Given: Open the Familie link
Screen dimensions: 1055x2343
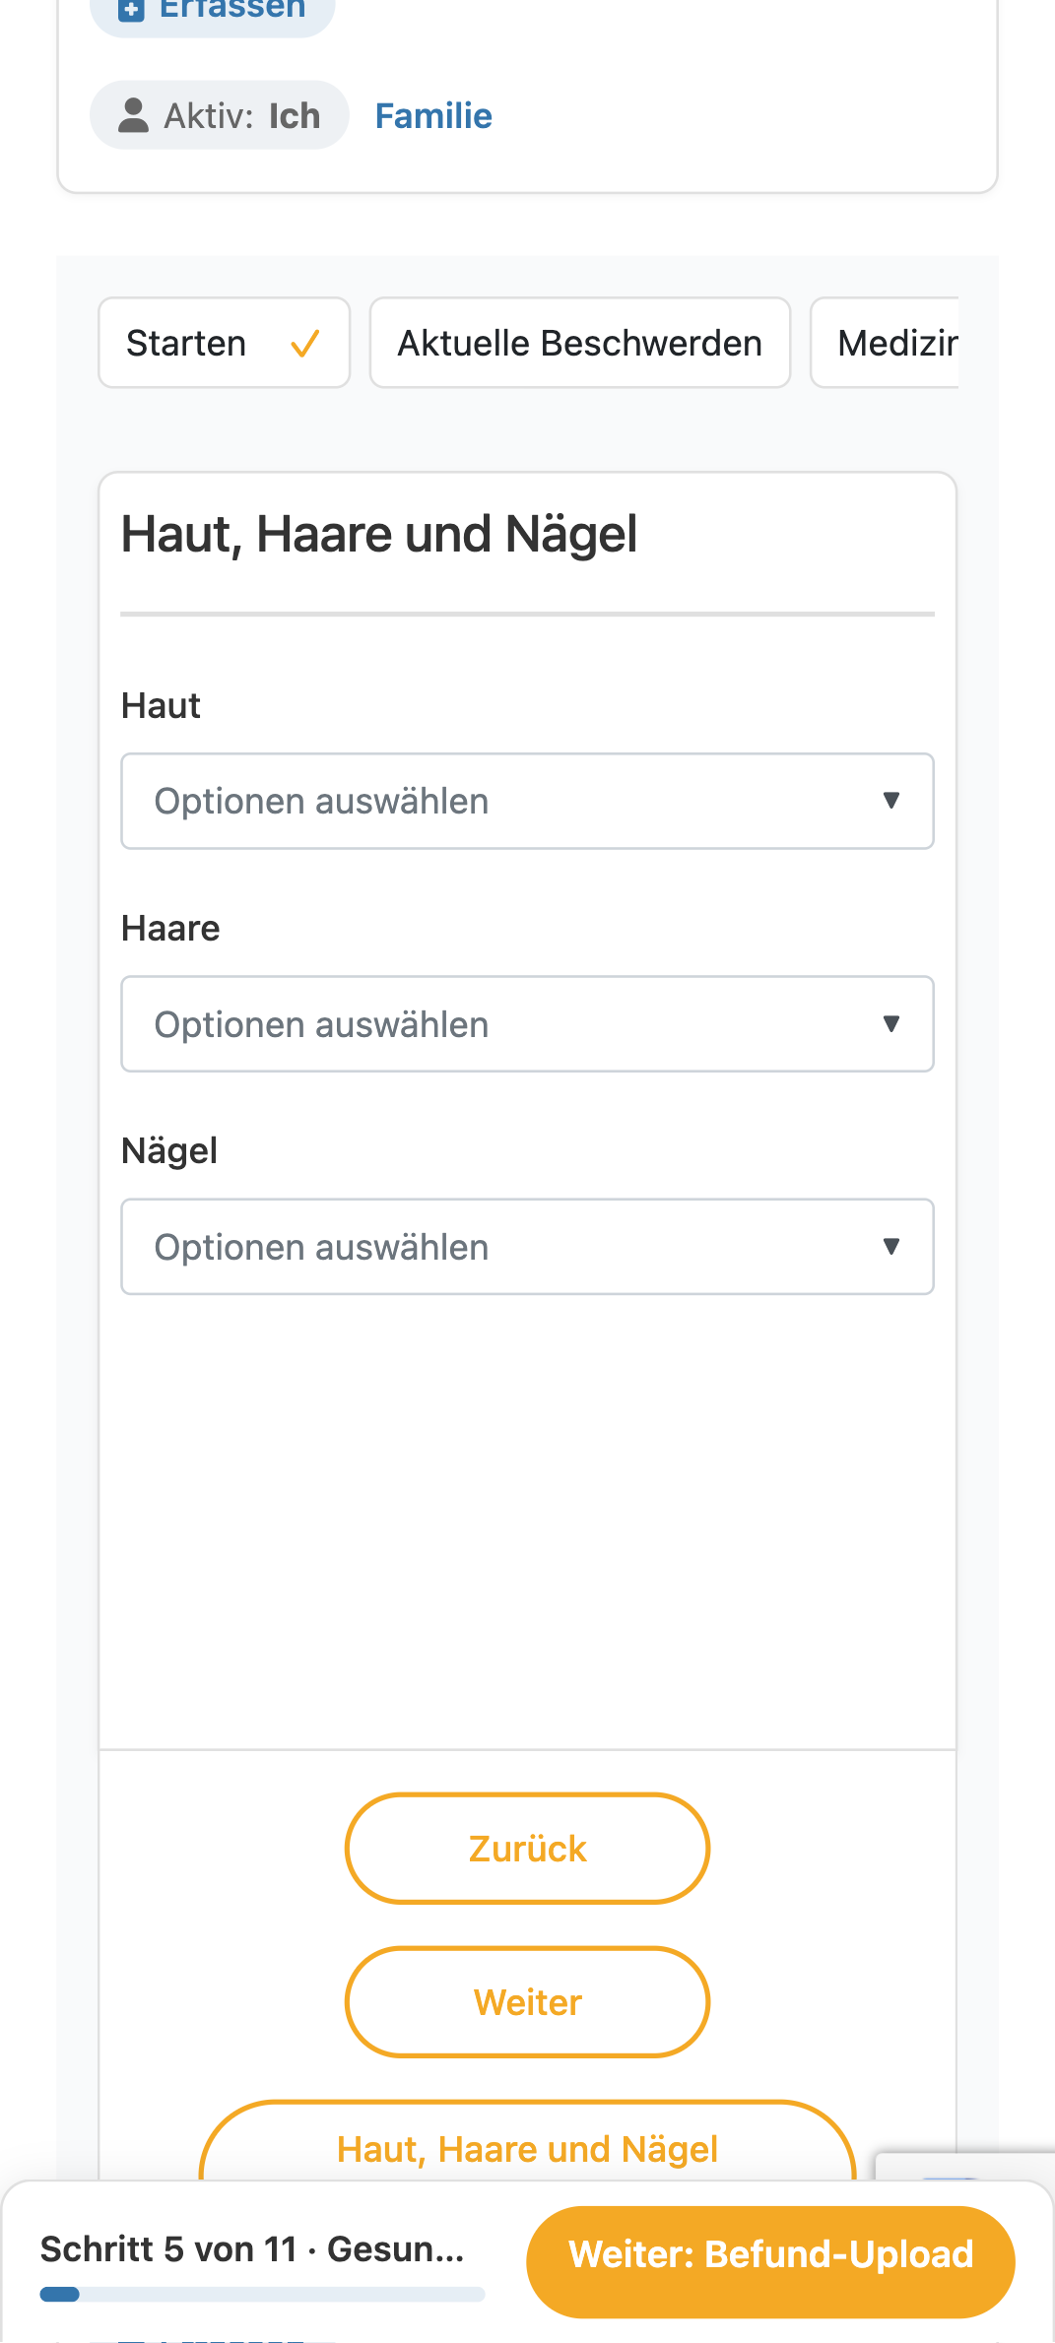Looking at the screenshot, I should [x=433, y=116].
